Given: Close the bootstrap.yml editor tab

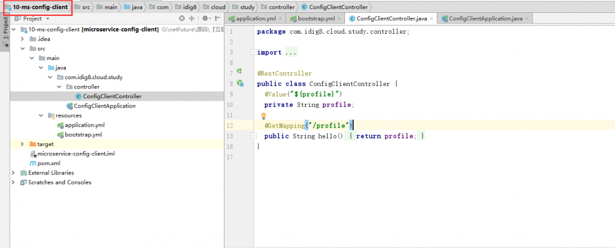Looking at the screenshot, I should [339, 18].
